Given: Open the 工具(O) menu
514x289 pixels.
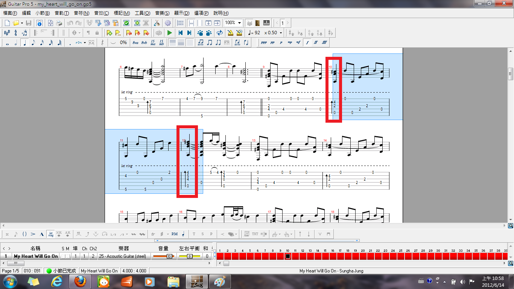Looking at the screenshot, I should [x=142, y=13].
